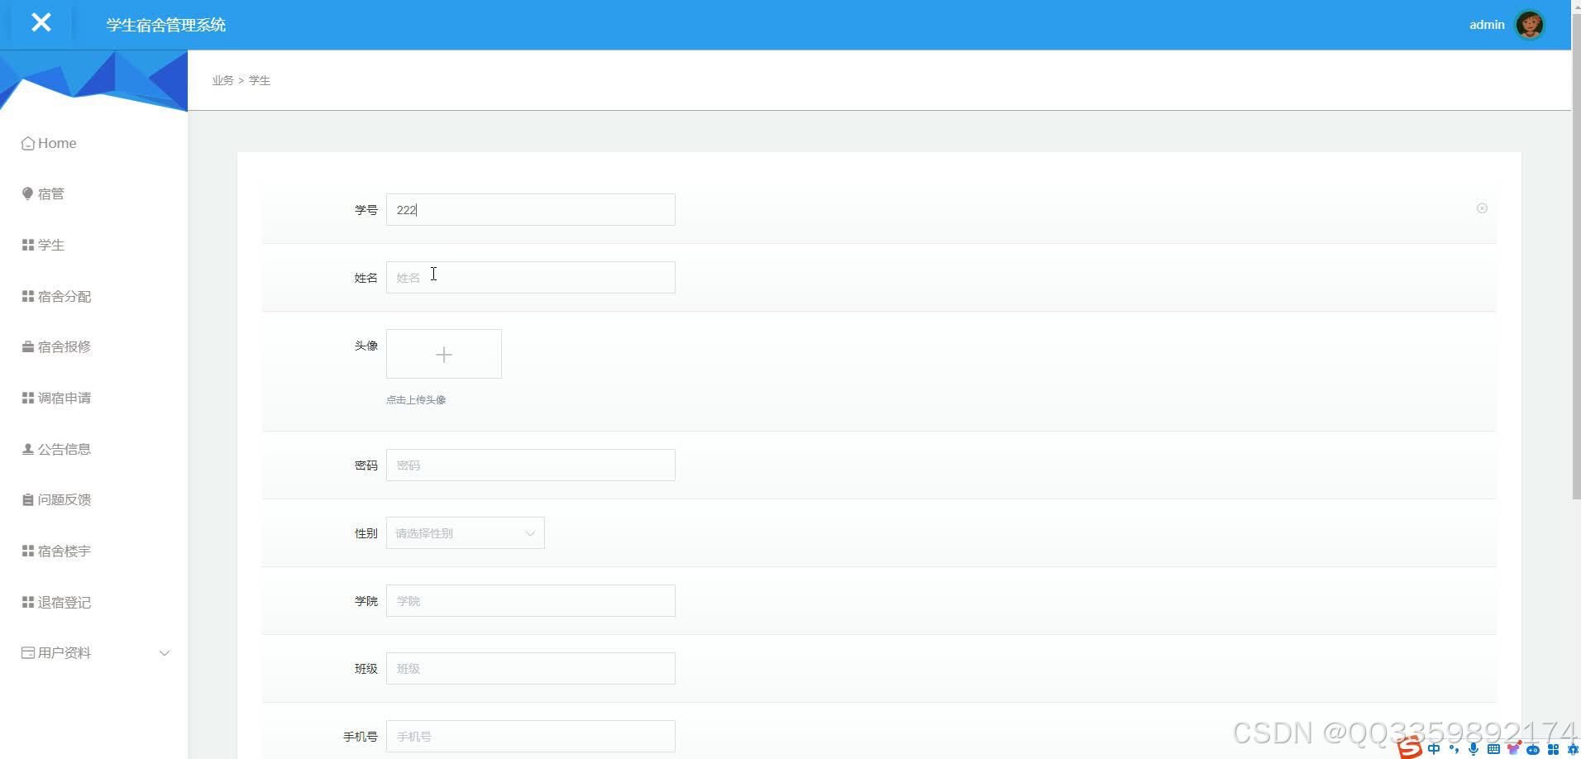The height and width of the screenshot is (759, 1581).
Task: Click the 点击上传头像 hint text
Action: tap(416, 399)
